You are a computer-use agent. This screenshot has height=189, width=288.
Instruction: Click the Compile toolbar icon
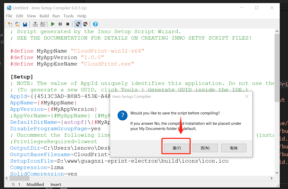point(35,24)
